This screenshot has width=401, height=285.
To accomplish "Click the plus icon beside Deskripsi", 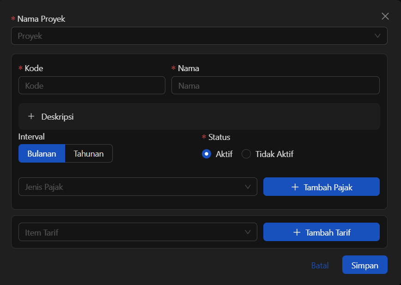I will click(x=31, y=116).
